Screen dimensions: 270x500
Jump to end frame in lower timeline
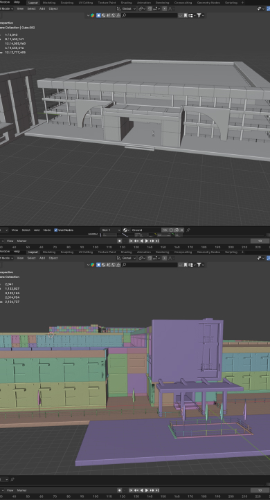[x=157, y=490]
